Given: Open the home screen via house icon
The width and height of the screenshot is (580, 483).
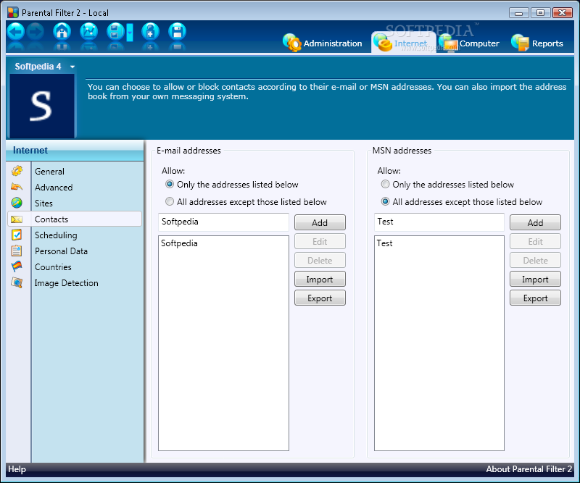Looking at the screenshot, I should pyautogui.click(x=62, y=32).
